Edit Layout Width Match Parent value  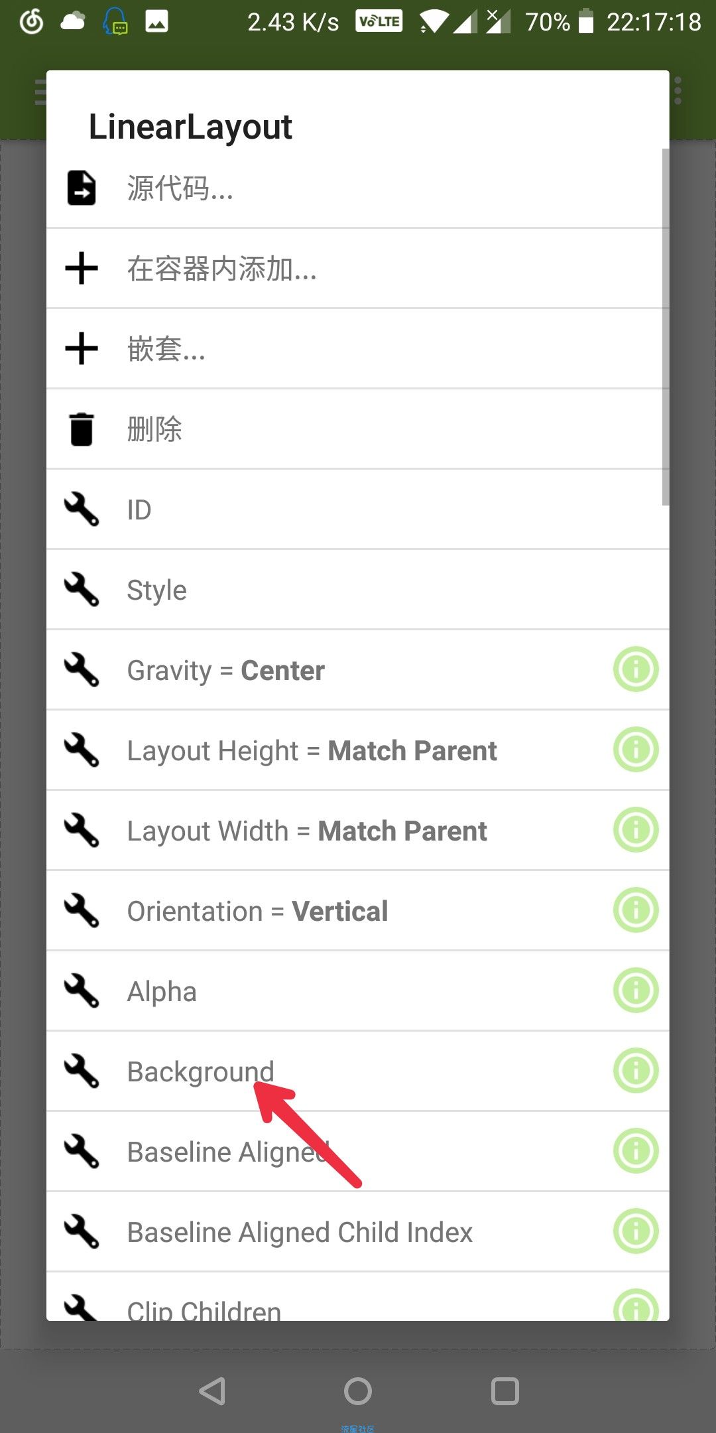[x=358, y=830]
